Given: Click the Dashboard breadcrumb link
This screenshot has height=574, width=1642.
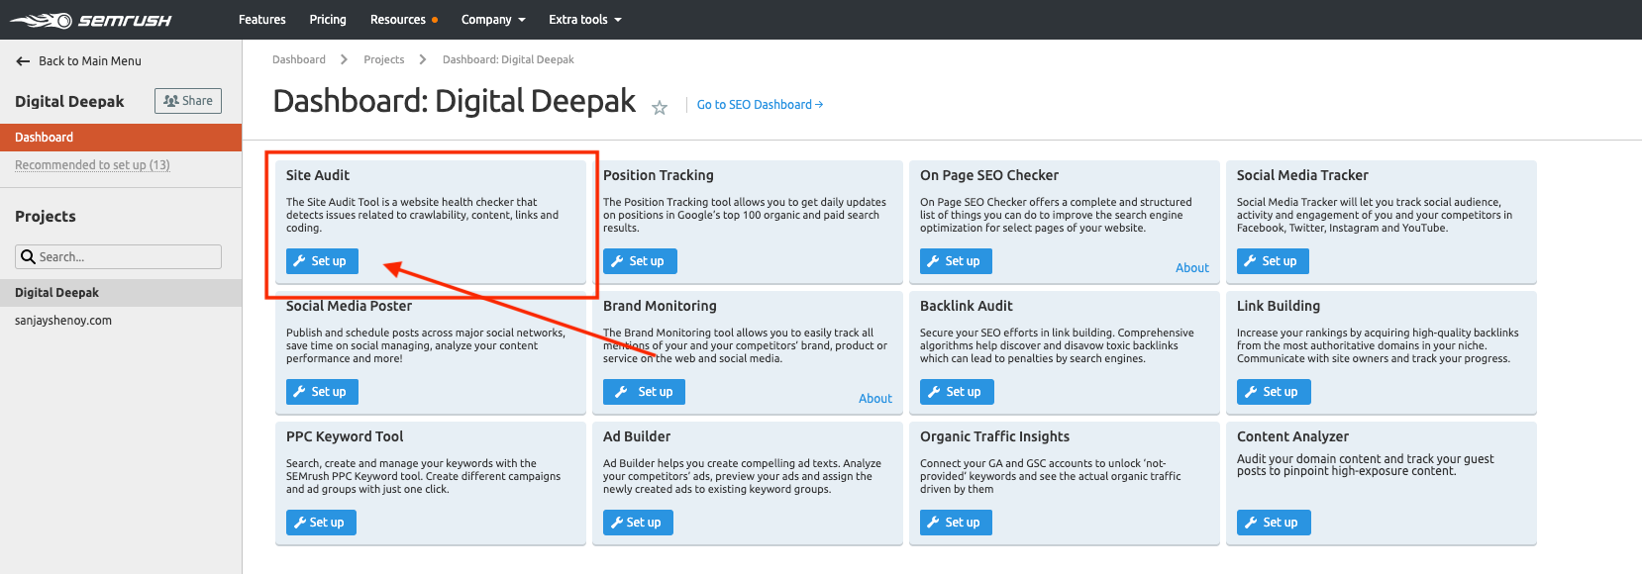Looking at the screenshot, I should point(299,59).
